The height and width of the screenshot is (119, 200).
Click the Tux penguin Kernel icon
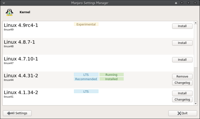point(10,12)
